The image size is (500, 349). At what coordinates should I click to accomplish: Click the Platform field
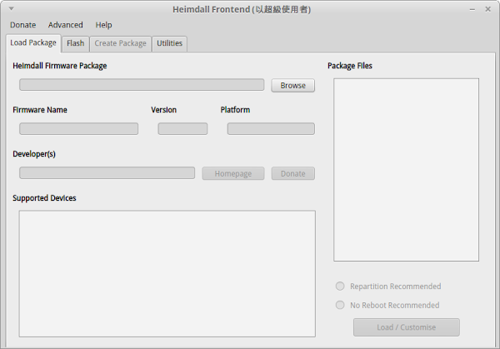pos(271,129)
